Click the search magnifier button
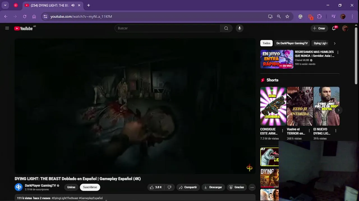This screenshot has width=359, height=201. 226,28
